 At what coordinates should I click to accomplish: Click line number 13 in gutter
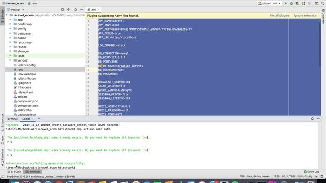click(x=88, y=70)
